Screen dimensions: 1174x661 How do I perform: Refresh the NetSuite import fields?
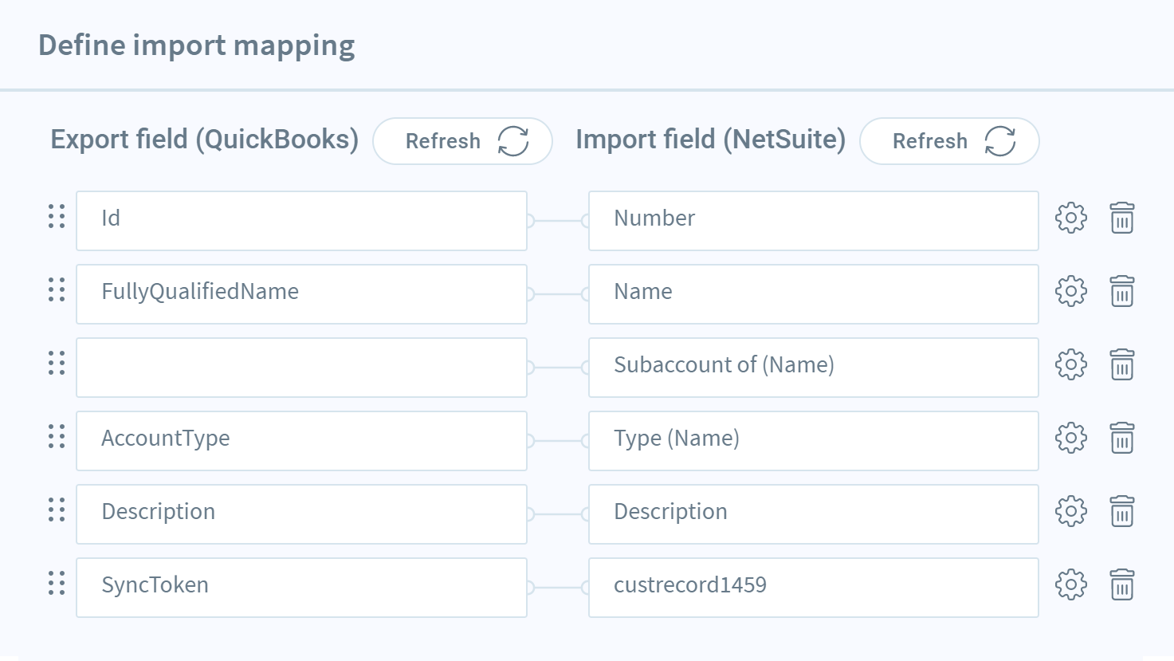click(949, 141)
